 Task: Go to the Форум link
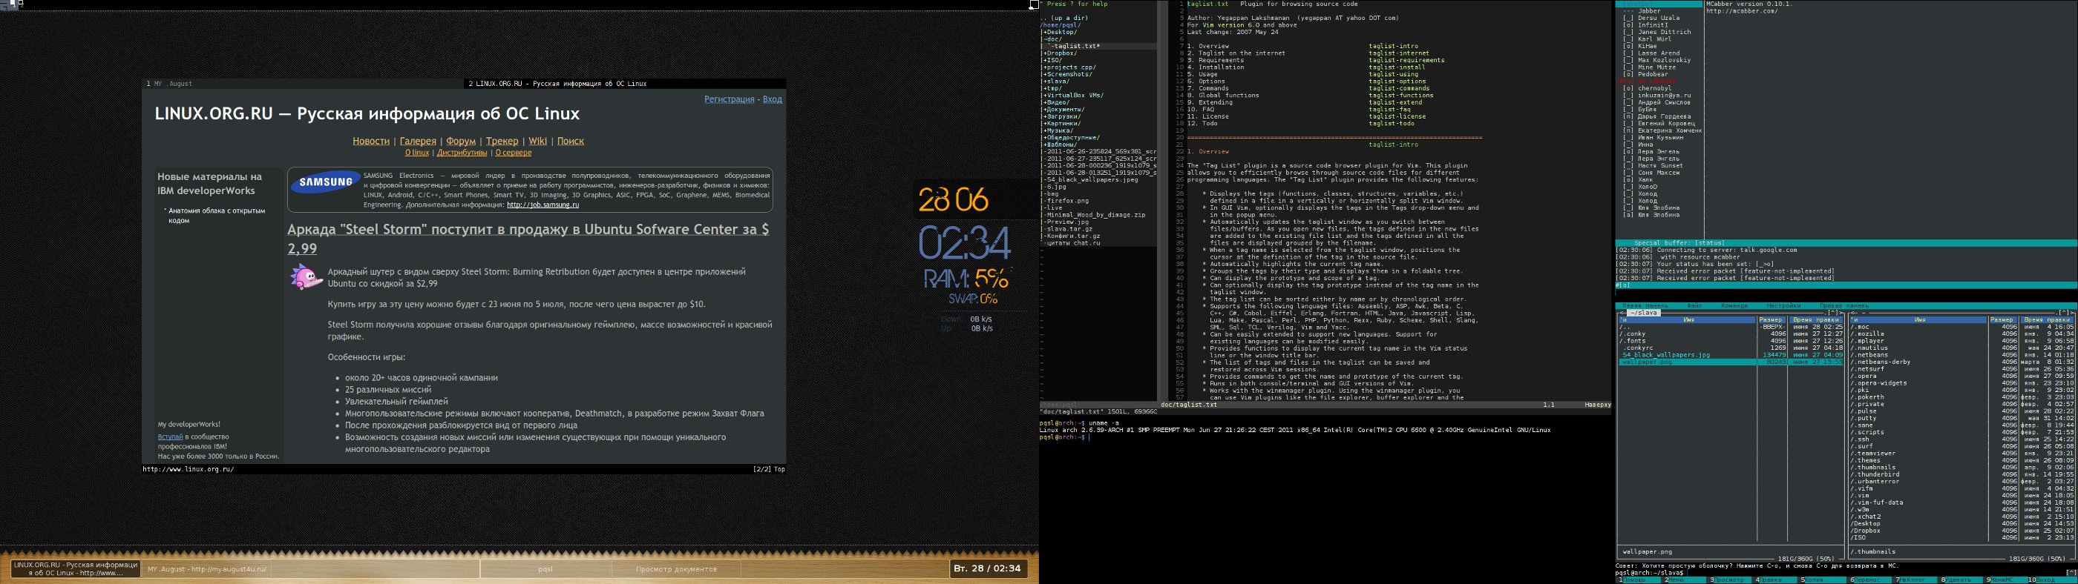tap(461, 141)
